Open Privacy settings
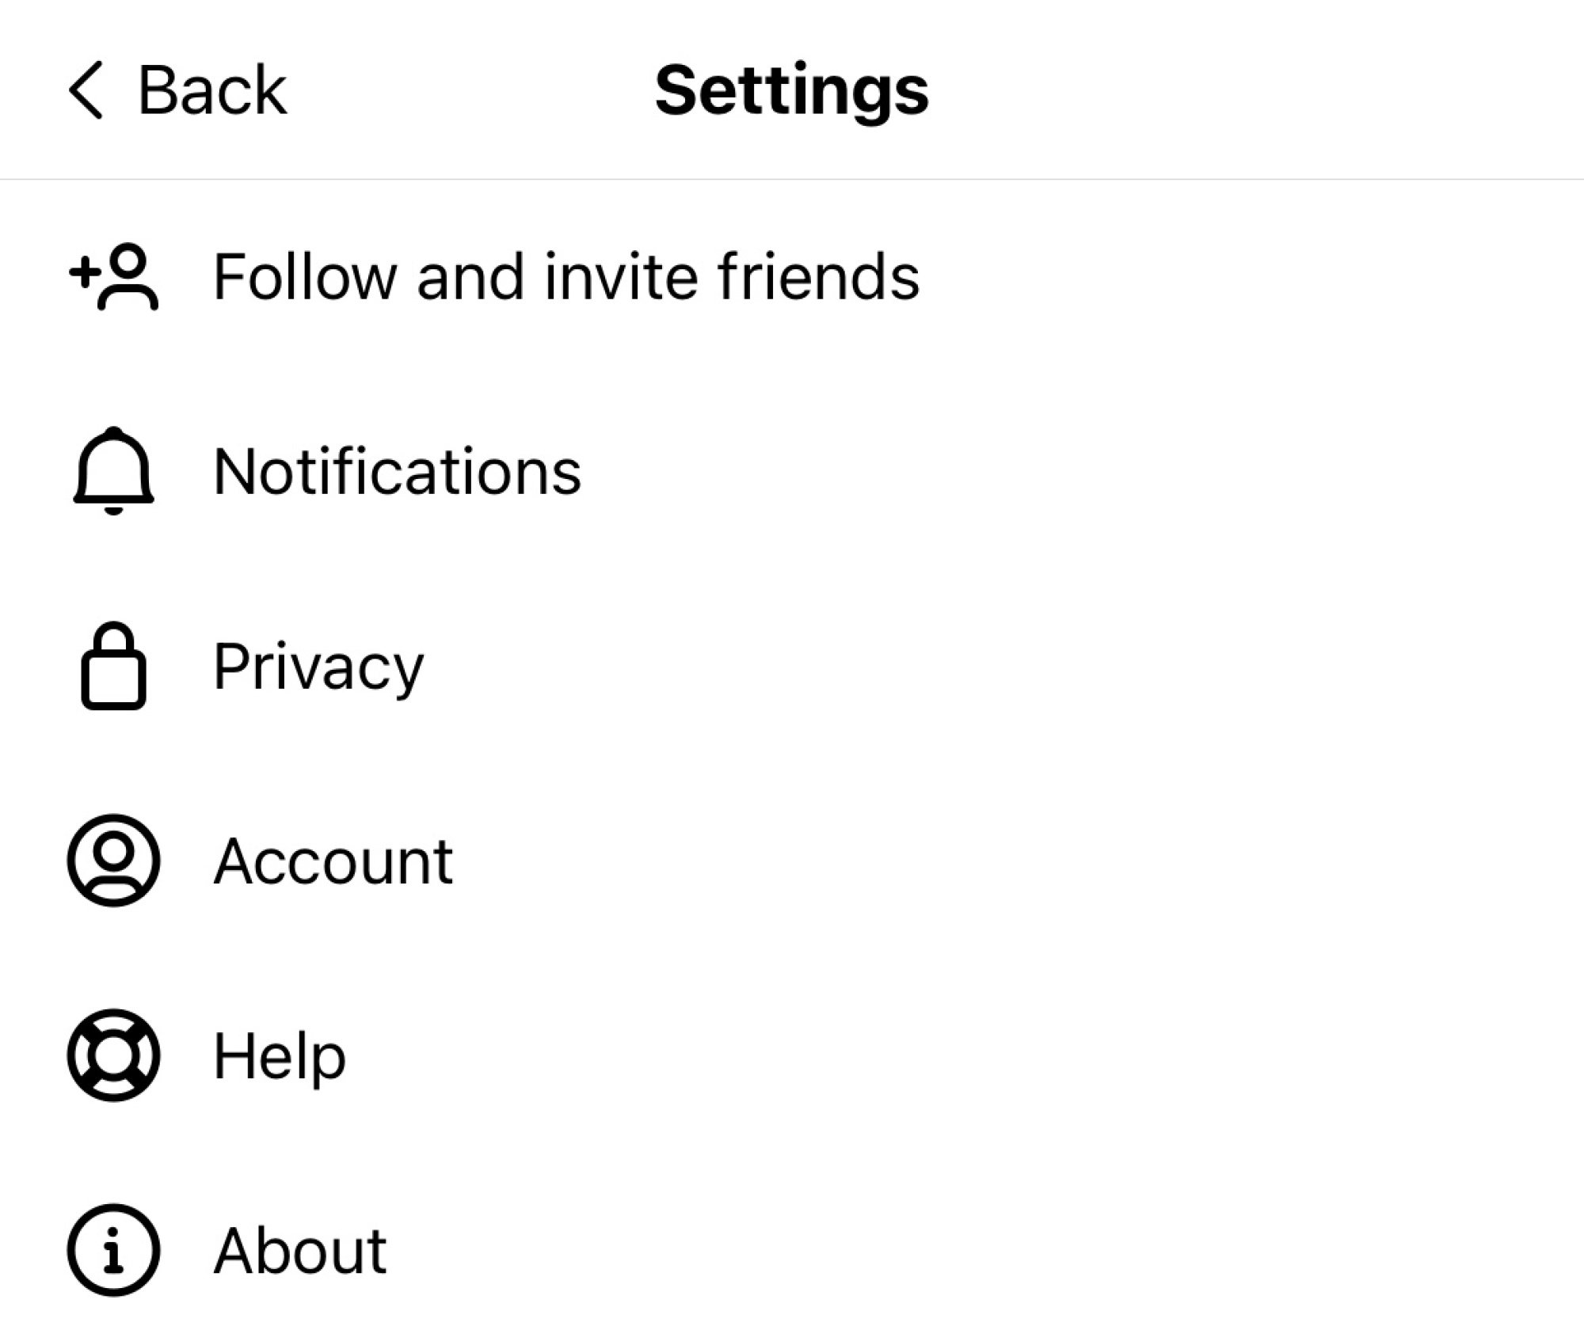This screenshot has height=1330, width=1584. [321, 665]
